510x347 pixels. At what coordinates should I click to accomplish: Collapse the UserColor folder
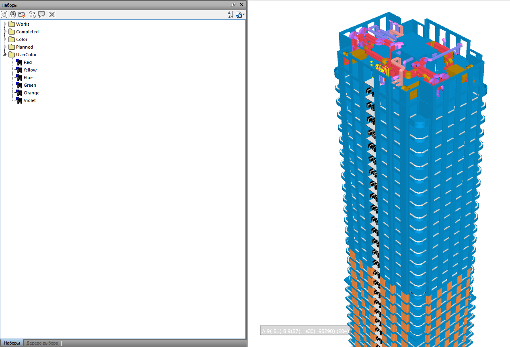[5, 55]
